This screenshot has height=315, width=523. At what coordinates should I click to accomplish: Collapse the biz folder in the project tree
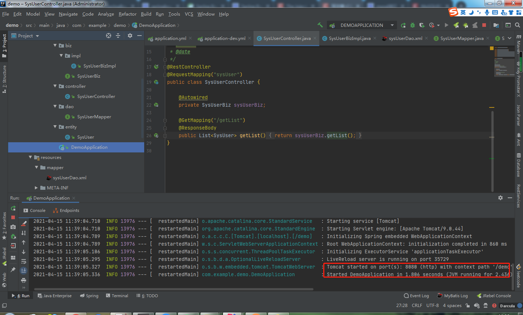(55, 45)
